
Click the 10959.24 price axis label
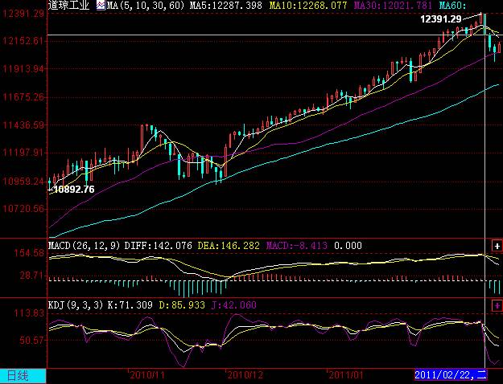point(23,182)
